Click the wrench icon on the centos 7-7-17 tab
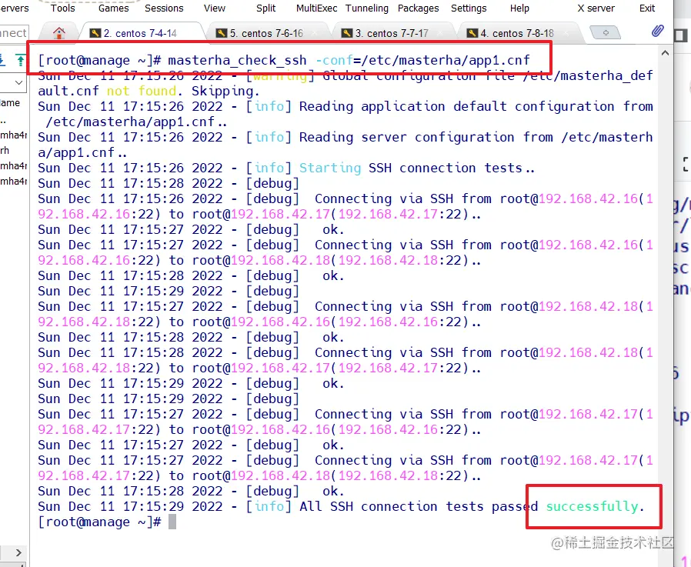This screenshot has height=567, width=691. click(x=347, y=33)
